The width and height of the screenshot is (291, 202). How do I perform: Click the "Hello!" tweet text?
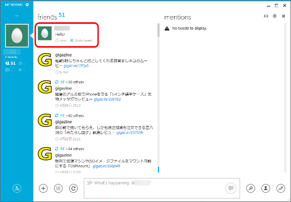pyautogui.click(x=60, y=34)
